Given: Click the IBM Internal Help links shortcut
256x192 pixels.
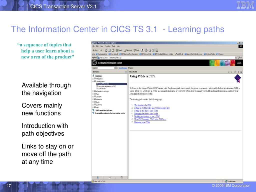Looking at the screenshot, I should (x=145, y=54).
